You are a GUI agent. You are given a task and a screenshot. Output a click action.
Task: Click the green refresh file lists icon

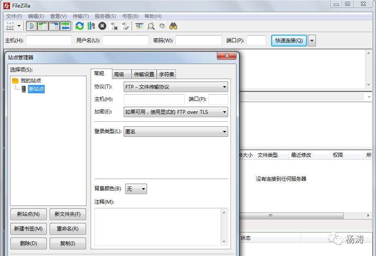[x=79, y=26]
